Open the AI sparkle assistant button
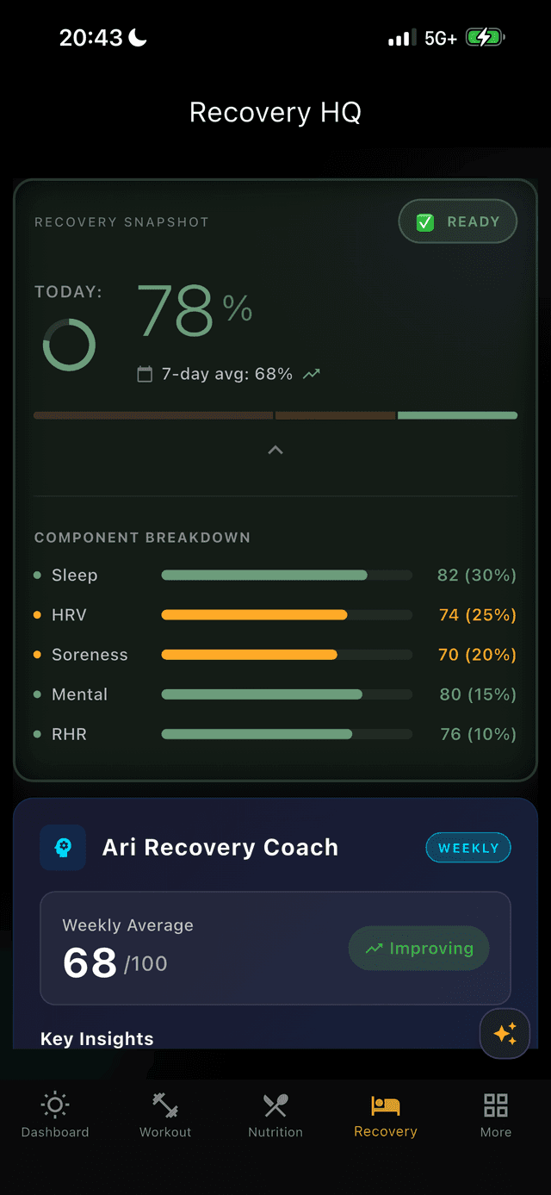This screenshot has height=1195, width=551. tap(505, 1034)
